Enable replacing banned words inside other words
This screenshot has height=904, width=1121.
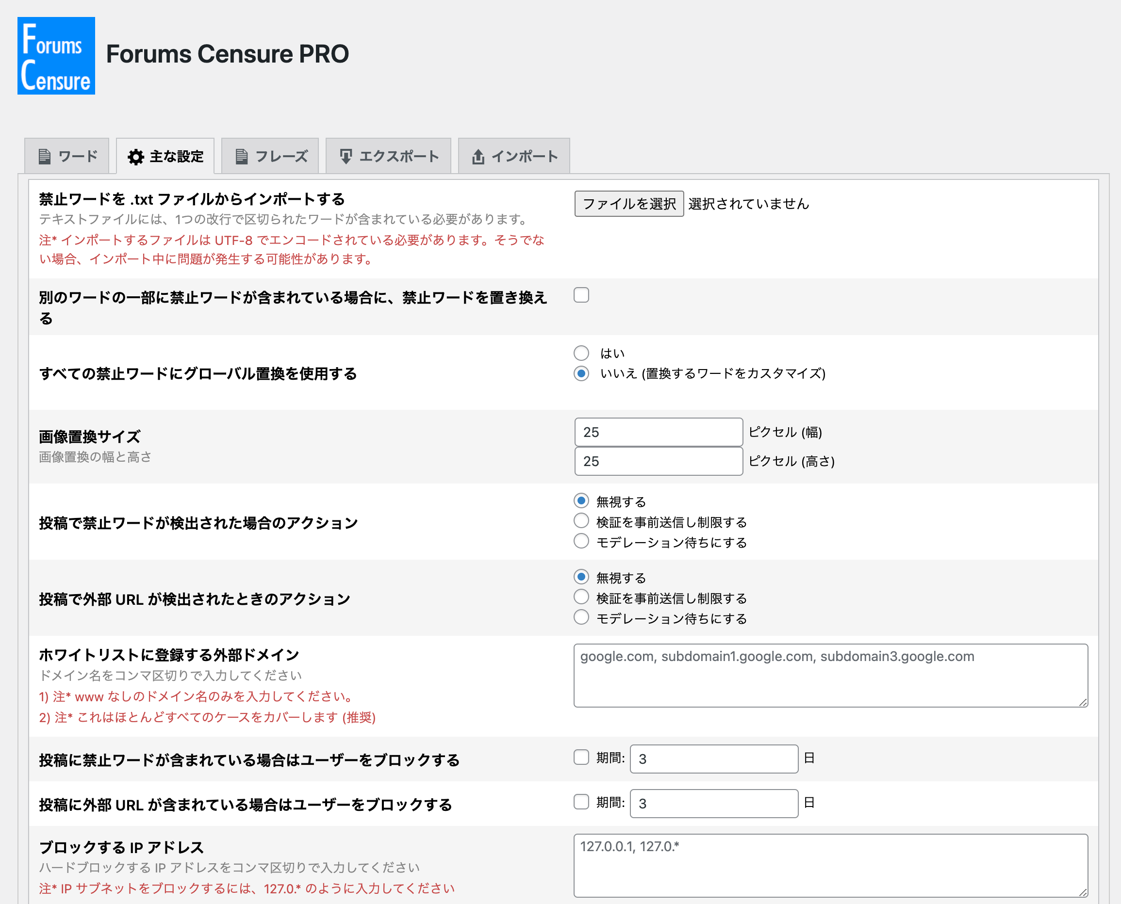[x=581, y=295]
